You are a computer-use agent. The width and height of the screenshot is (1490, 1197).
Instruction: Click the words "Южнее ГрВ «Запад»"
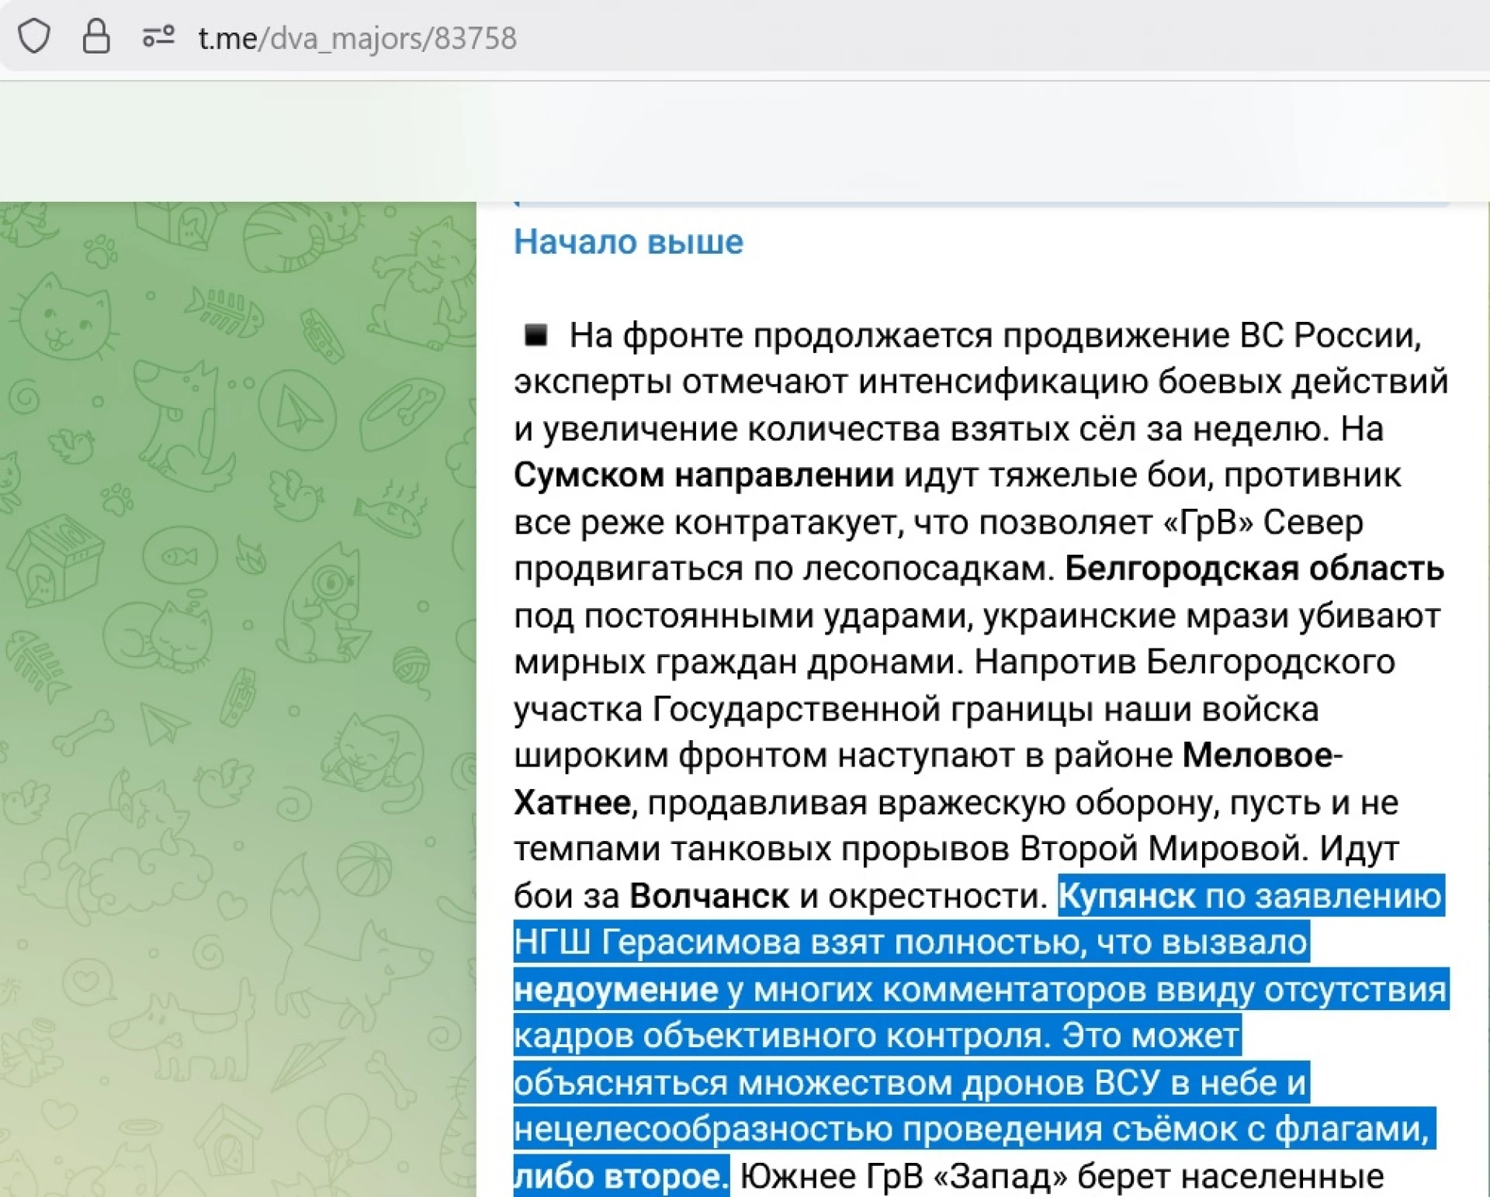pos(903,1176)
